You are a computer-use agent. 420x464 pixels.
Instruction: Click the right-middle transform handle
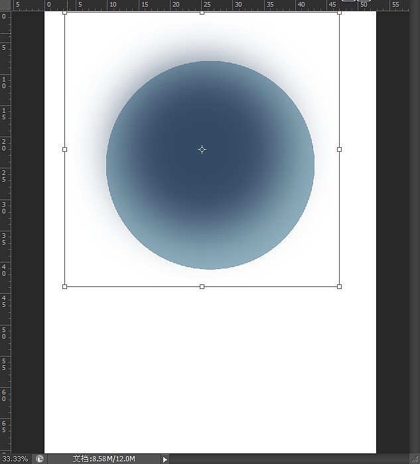pyautogui.click(x=340, y=149)
